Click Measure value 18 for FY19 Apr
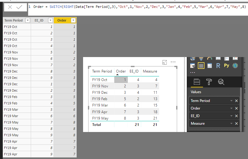 pyautogui.click(x=155, y=112)
